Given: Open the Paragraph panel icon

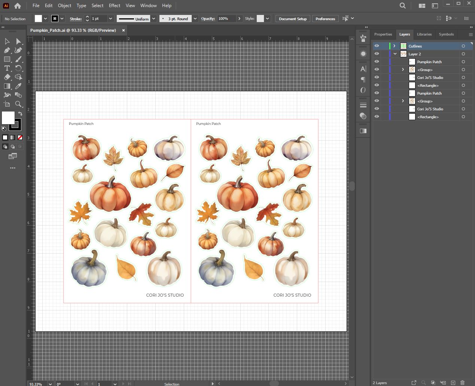Looking at the screenshot, I should pos(363,79).
